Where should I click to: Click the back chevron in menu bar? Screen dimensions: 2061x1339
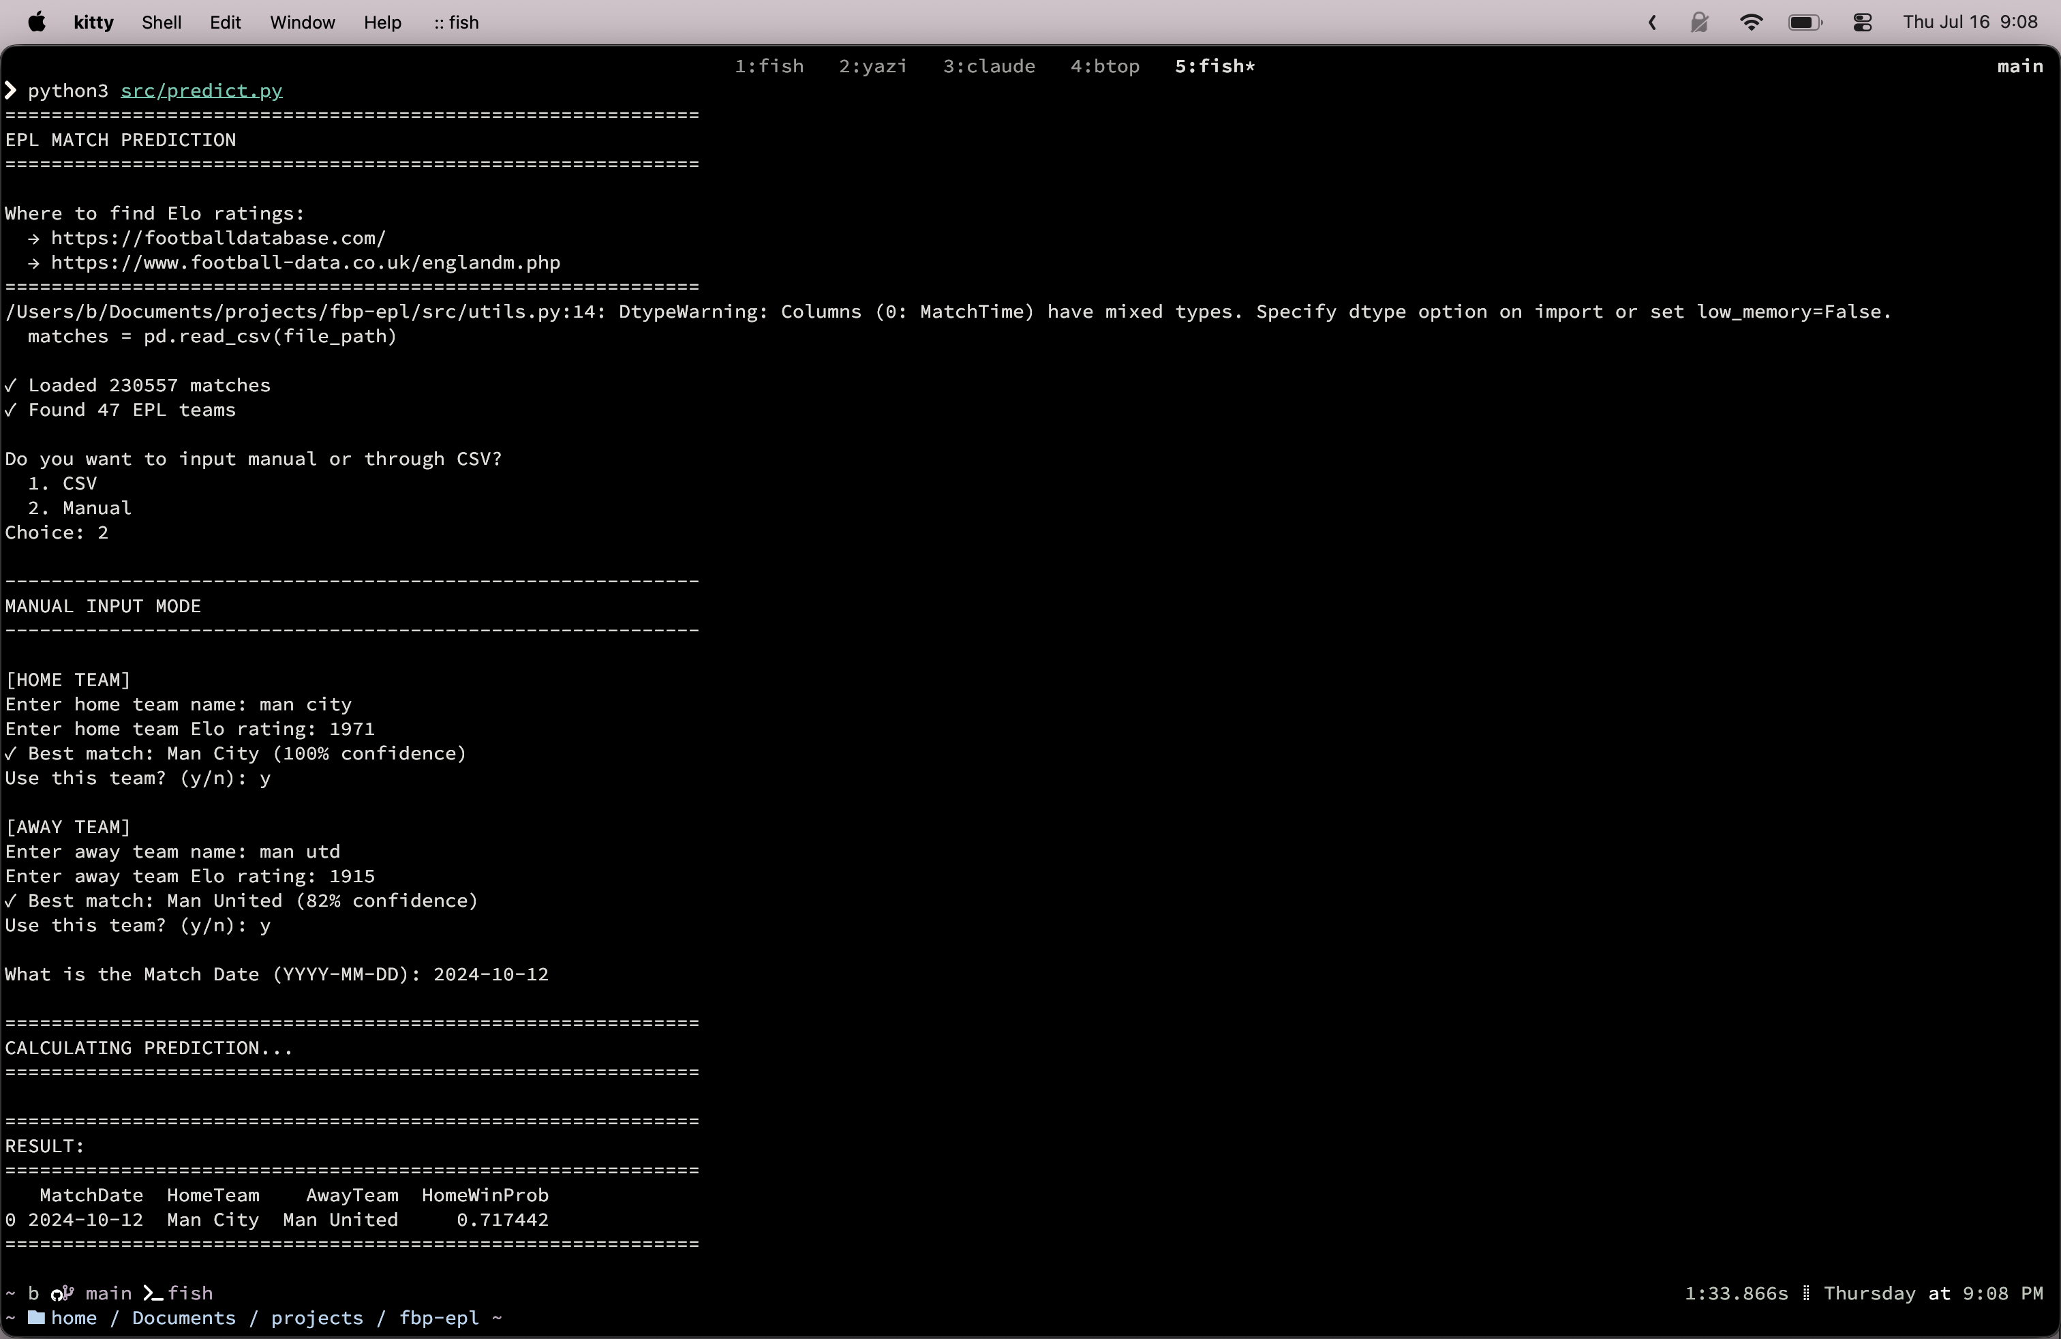click(1652, 22)
